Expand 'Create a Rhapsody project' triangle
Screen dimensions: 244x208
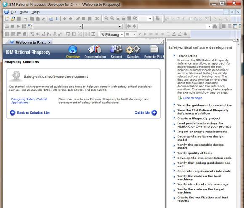click(174, 118)
